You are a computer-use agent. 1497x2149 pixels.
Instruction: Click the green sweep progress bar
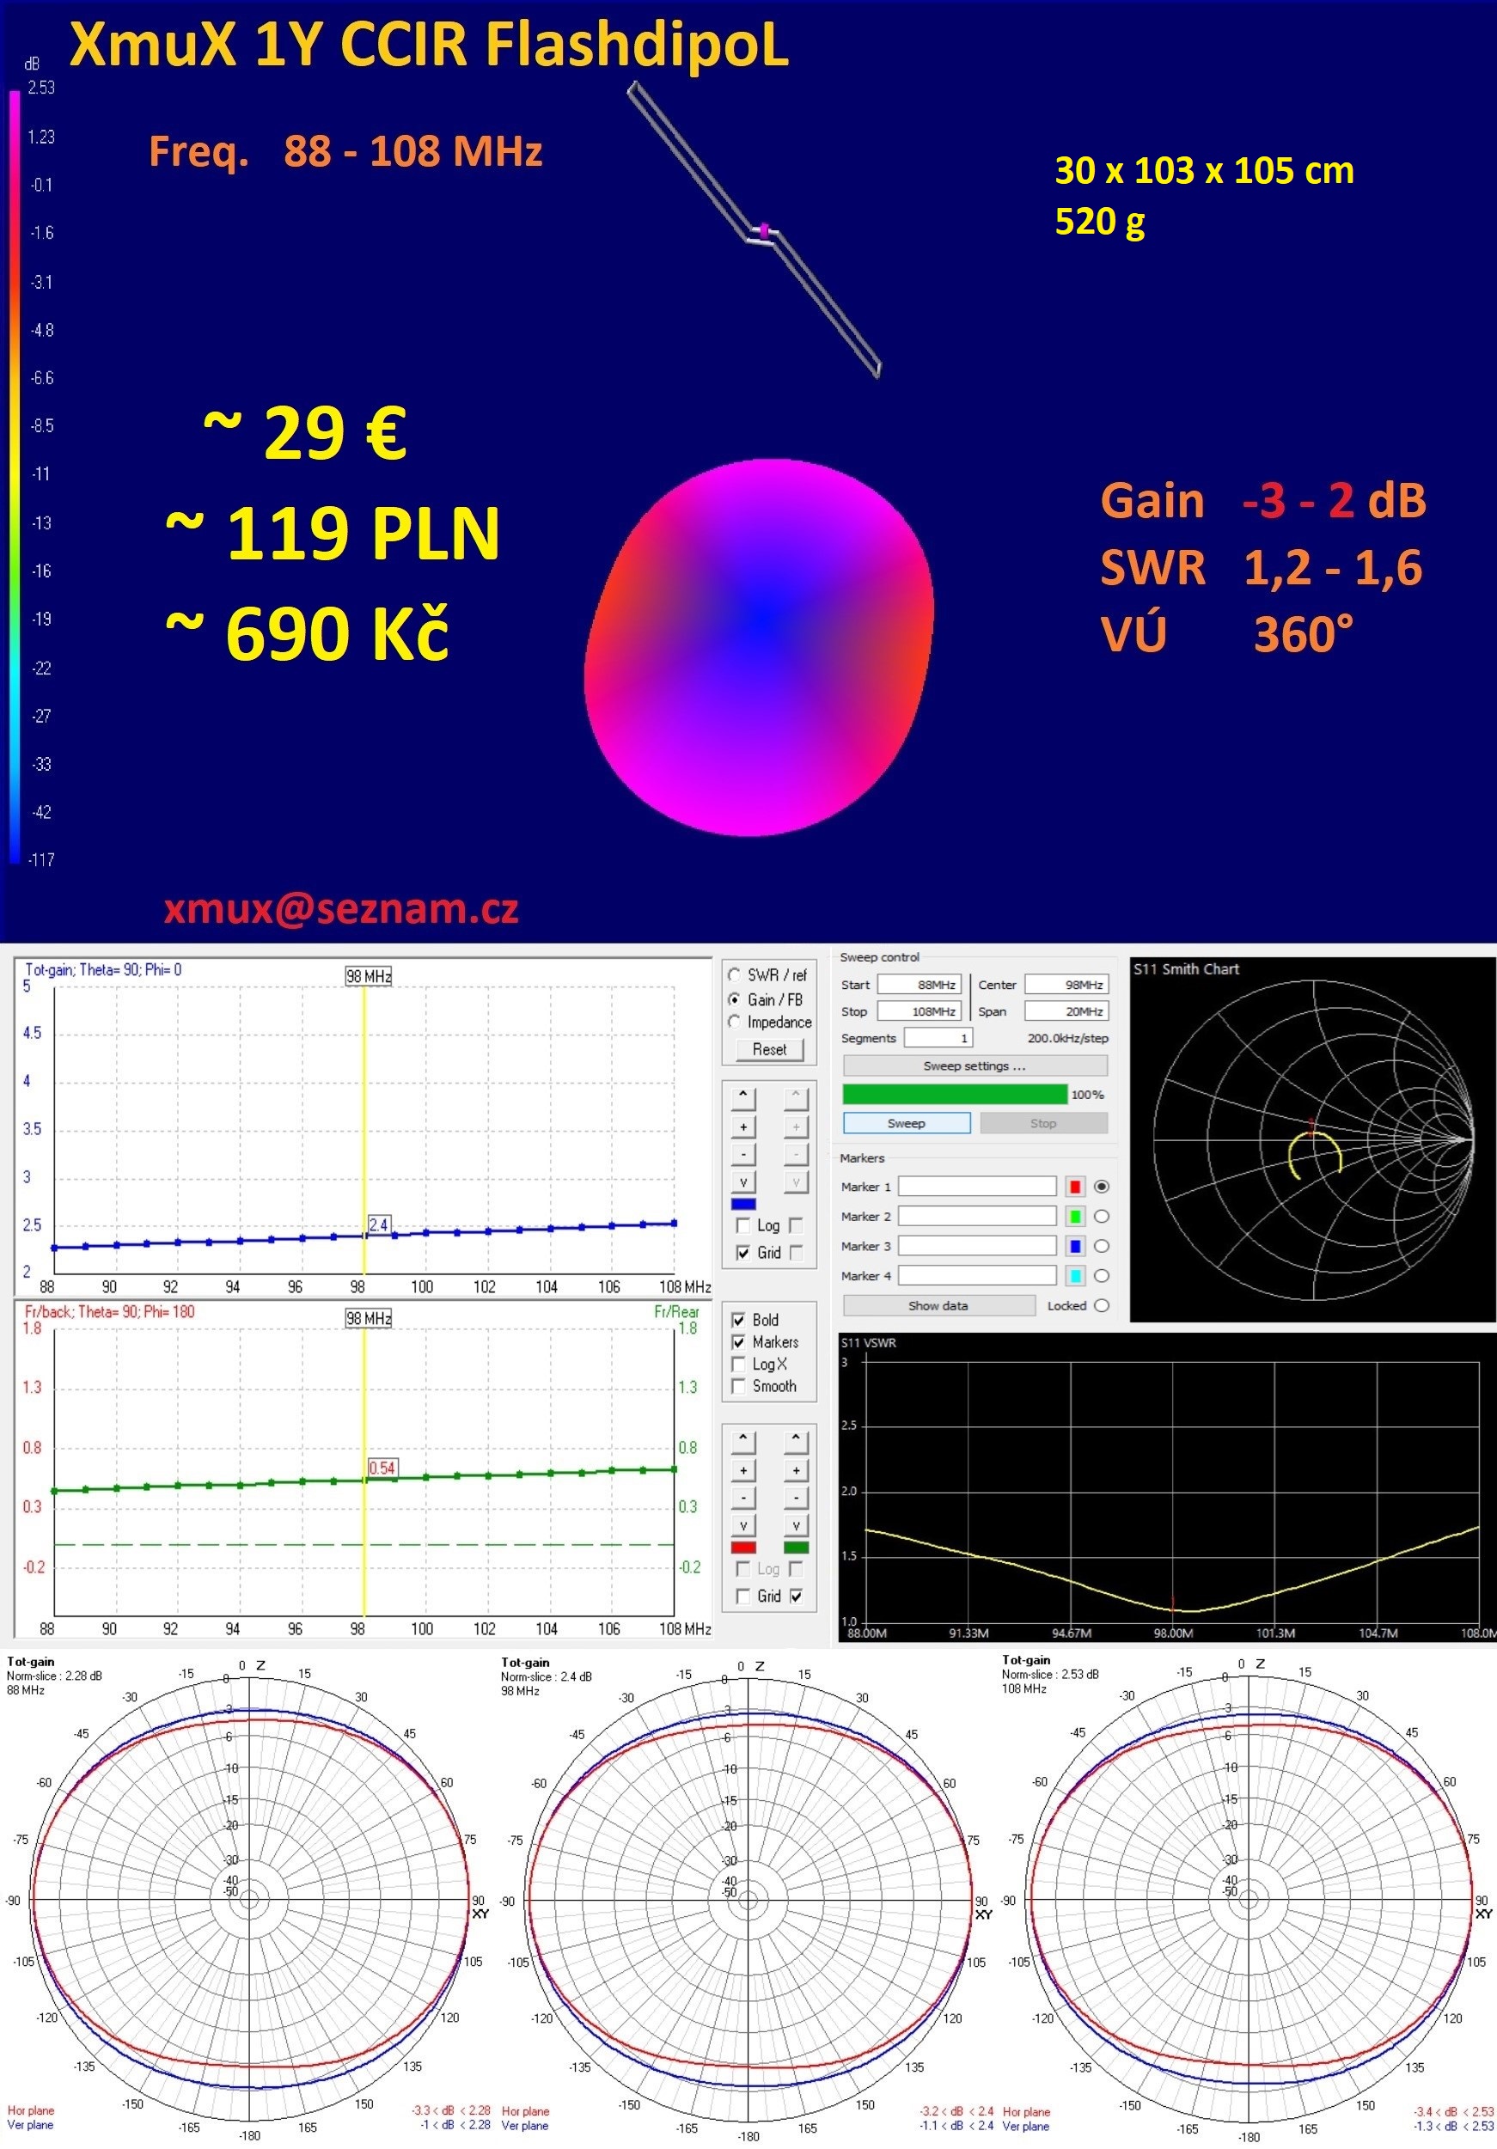click(954, 1094)
